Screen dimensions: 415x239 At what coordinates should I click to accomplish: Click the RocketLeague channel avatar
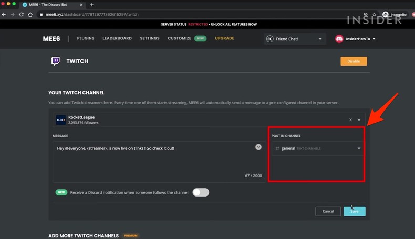click(61, 120)
